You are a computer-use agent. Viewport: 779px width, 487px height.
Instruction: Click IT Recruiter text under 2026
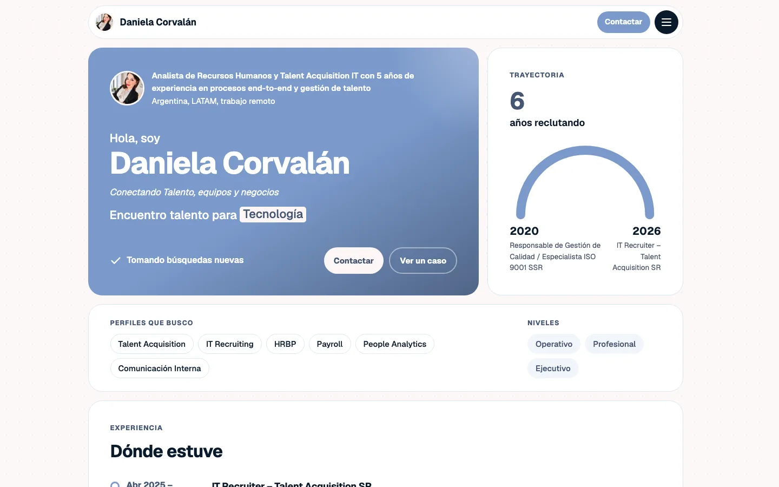coord(637,256)
